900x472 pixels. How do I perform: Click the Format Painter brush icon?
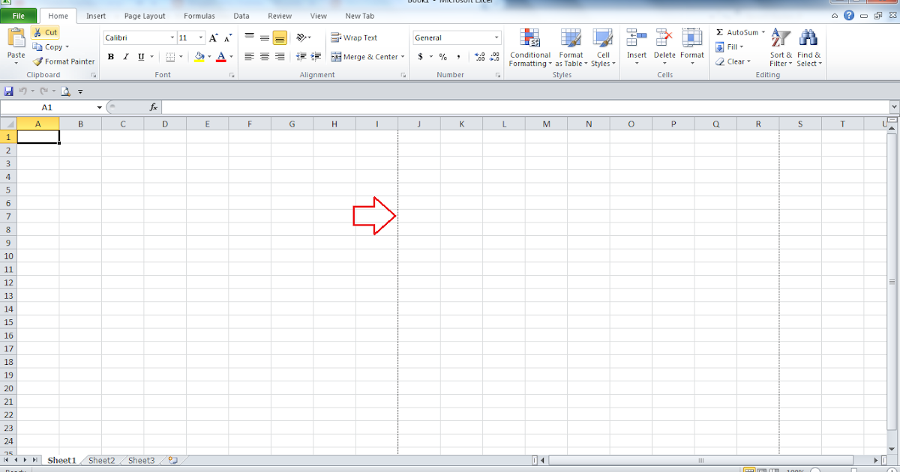(x=37, y=62)
